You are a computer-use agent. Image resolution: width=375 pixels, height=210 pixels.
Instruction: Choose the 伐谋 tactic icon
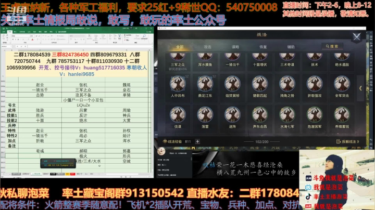[x=178, y=115]
